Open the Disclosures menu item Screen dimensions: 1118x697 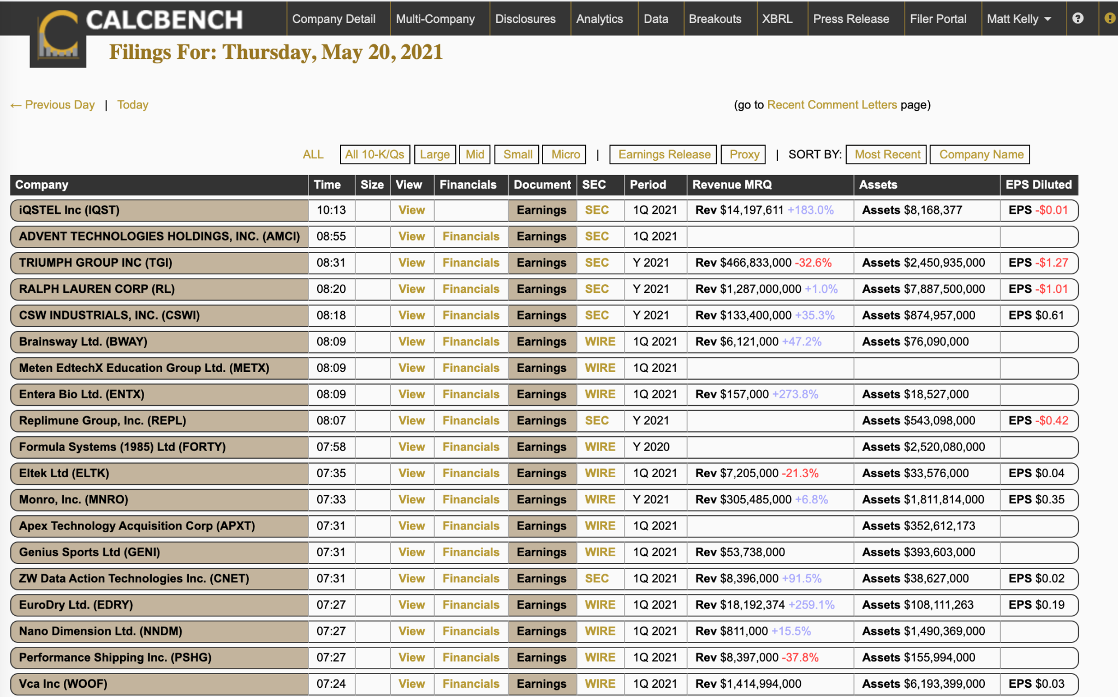(x=525, y=19)
